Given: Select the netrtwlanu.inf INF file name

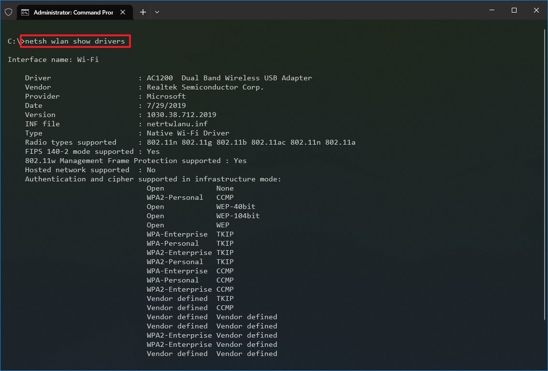Looking at the screenshot, I should tap(177, 124).
